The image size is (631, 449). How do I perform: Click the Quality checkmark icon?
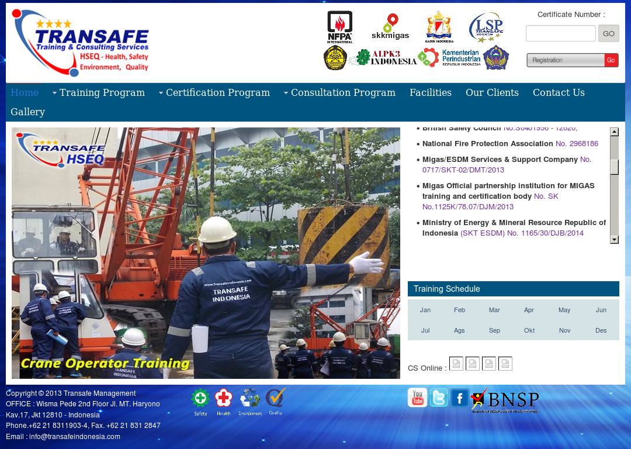(275, 399)
